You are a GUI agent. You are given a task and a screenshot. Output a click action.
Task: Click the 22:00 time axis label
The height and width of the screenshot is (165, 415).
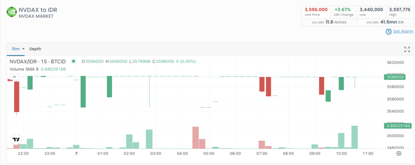[x=23, y=154]
